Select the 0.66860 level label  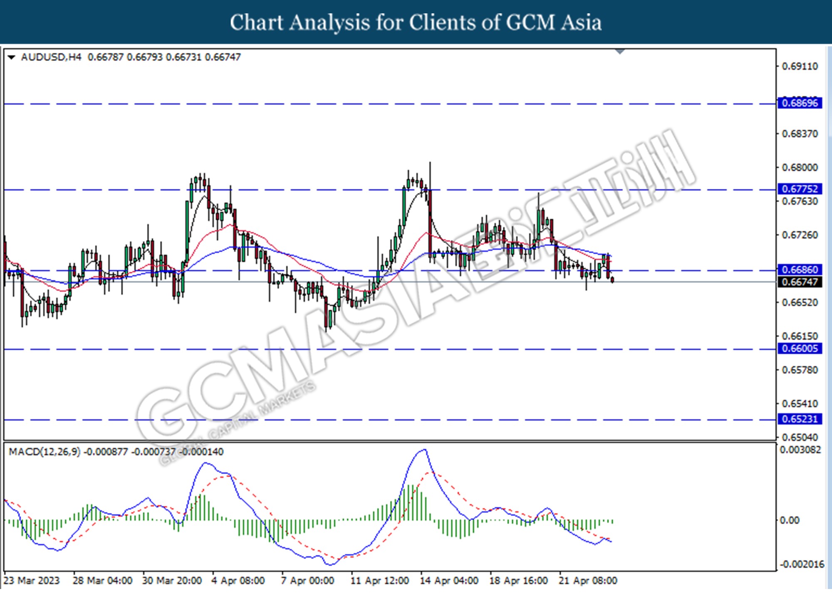click(x=800, y=270)
